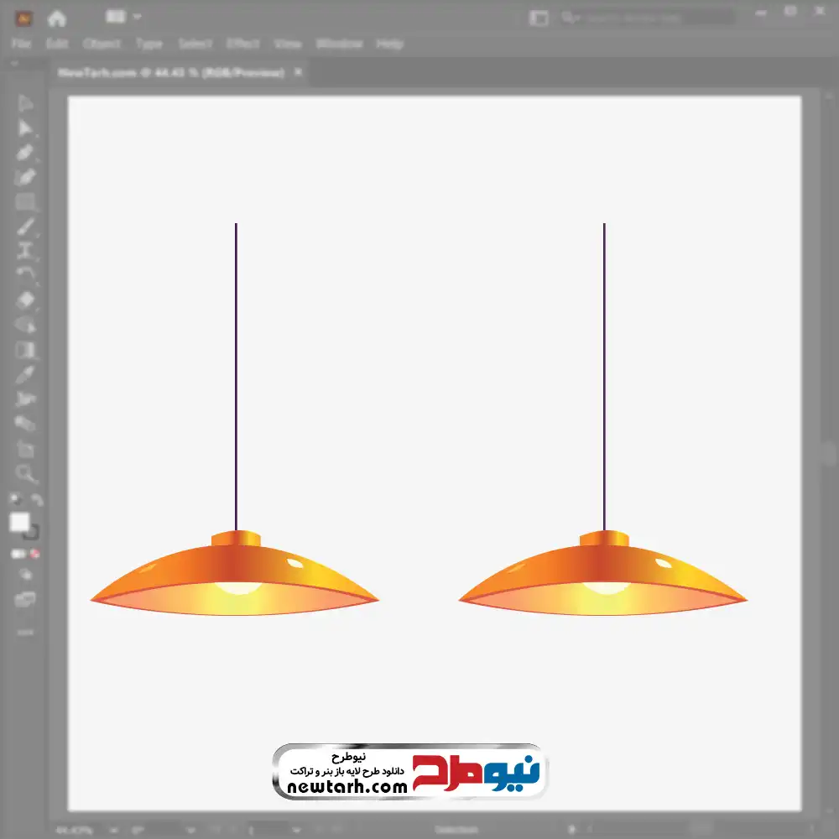839x839 pixels.
Task: Select the Direct Selection tool
Action: tap(25, 128)
